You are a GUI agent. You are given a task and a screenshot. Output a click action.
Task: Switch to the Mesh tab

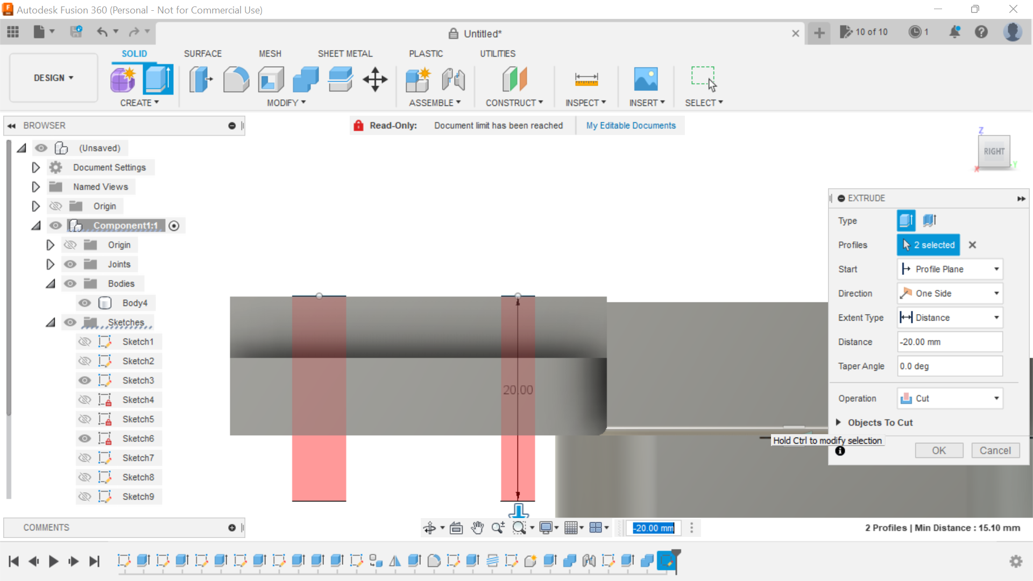(x=270, y=54)
